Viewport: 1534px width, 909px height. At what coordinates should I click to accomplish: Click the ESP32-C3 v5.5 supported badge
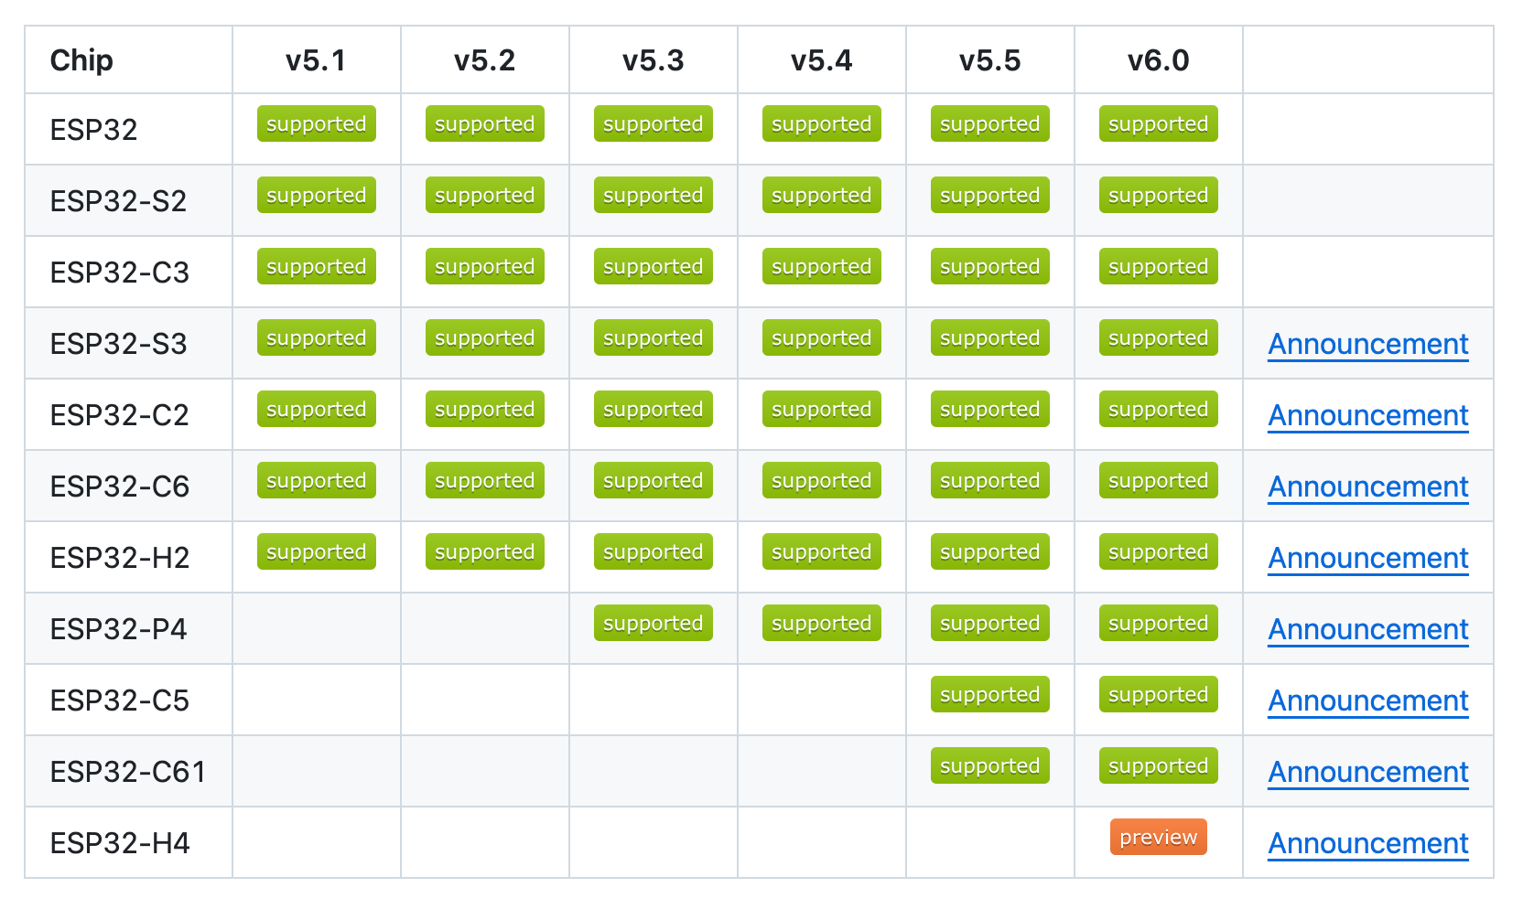pyautogui.click(x=990, y=266)
